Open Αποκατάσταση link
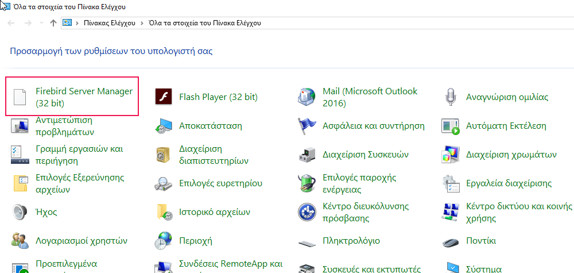The width and height of the screenshot is (574, 273). pyautogui.click(x=211, y=126)
